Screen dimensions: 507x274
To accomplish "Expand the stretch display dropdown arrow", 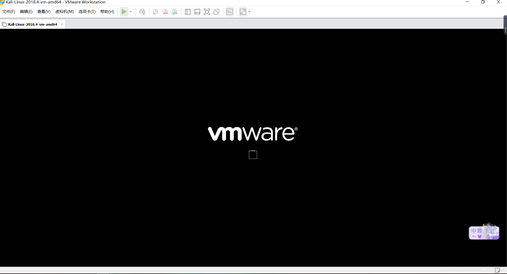I will tap(249, 12).
